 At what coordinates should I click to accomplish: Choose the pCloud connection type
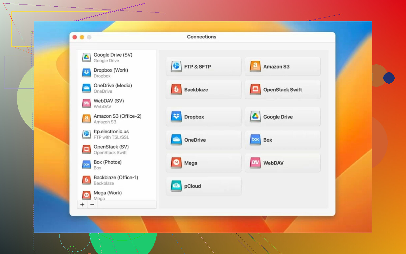click(x=204, y=186)
